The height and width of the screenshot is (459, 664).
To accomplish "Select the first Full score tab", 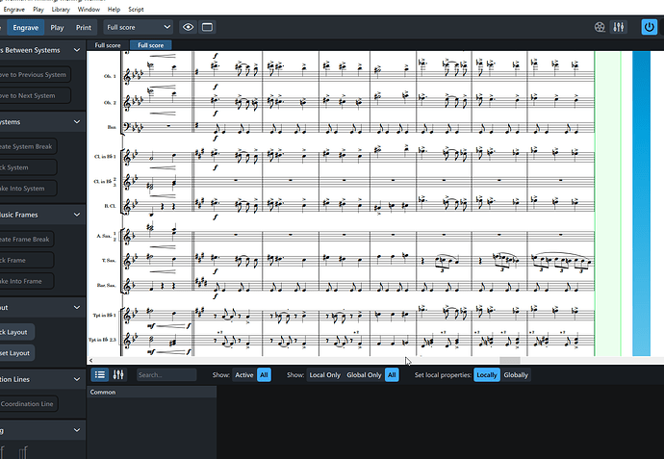I will 108,45.
